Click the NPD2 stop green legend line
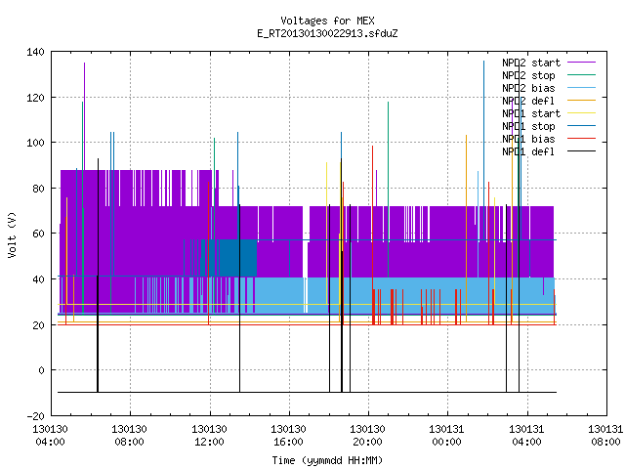Image resolution: width=625 pixels, height=469 pixels. (581, 75)
